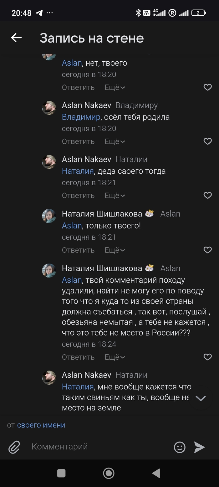Expand "Ещё" menu under "деда саоего тогда"
The height and width of the screenshot is (487, 219).
(115, 196)
